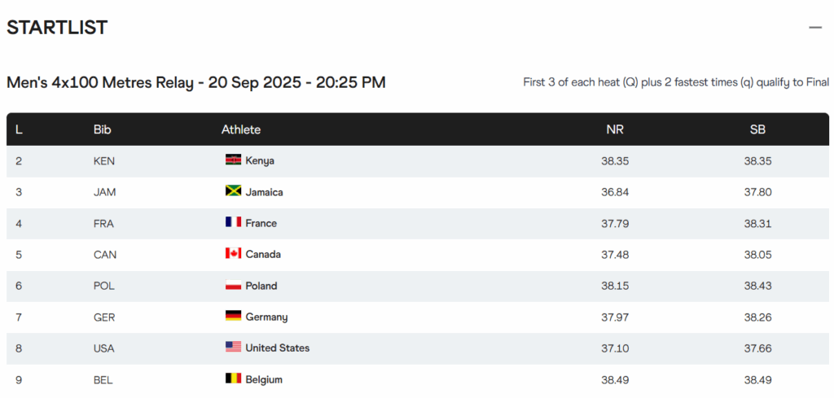This screenshot has height=398, width=834.
Task: Click the Belgium flag icon
Action: tap(233, 378)
